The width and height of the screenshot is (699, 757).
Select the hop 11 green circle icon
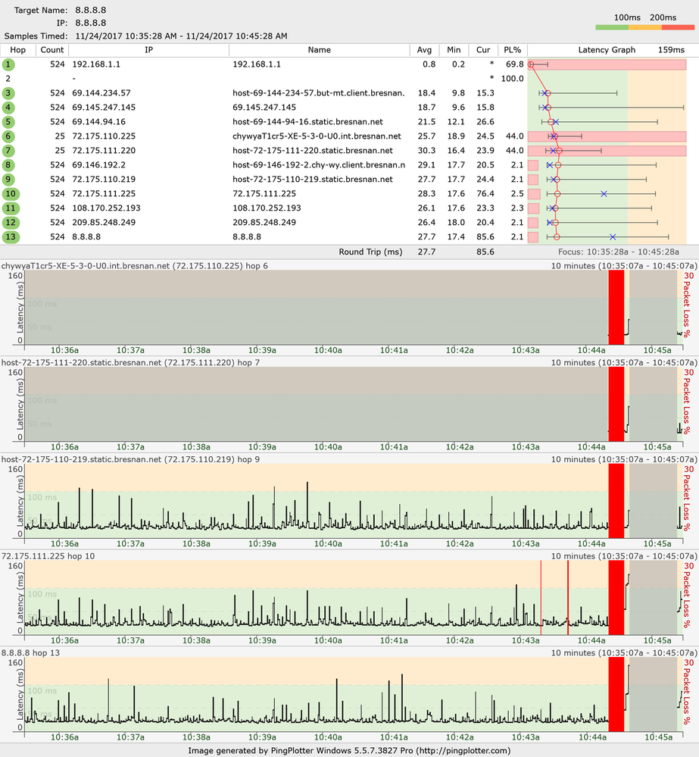11,208
